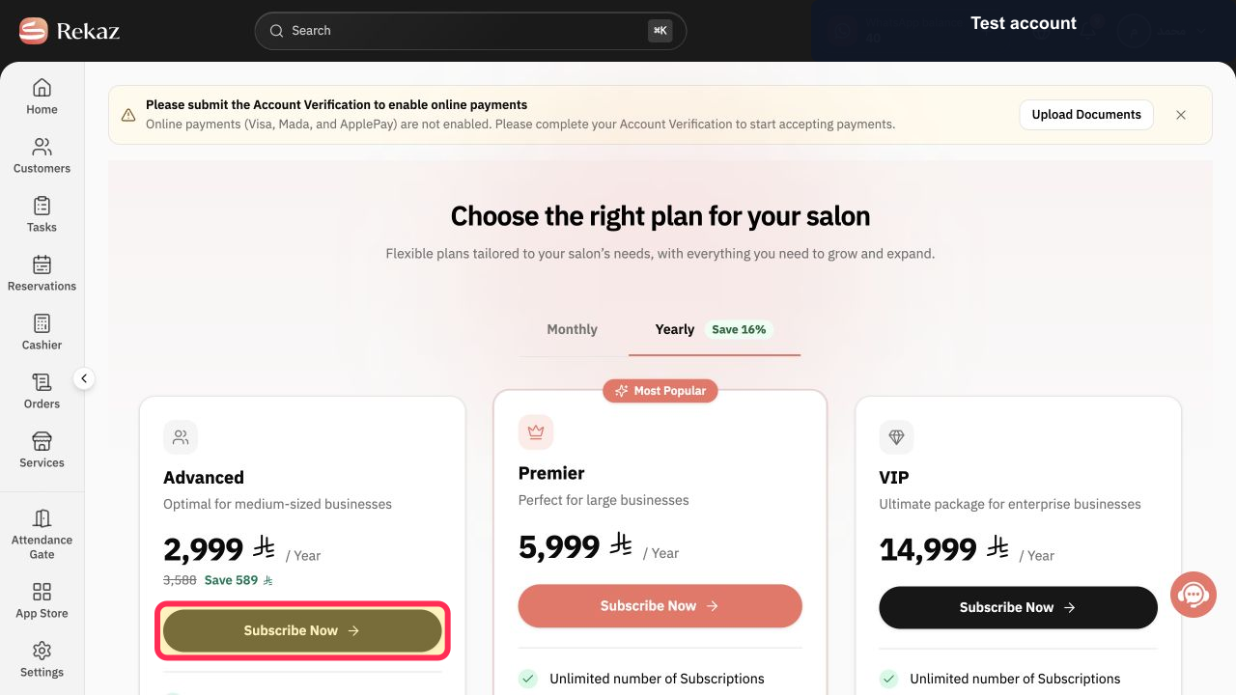Click the Rekaz logo
Viewport: 1236px width, 695px height.
coord(70,31)
